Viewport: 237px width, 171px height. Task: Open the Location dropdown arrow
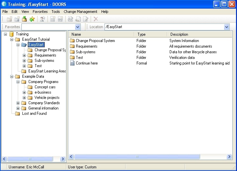[226, 27]
